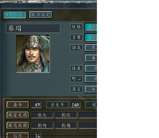Image resolution: width=159 pixels, height=138 pixels.
Task: Open the 音聲 value selector
Action: click(x=91, y=37)
